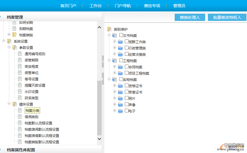Viewport: 247px width, 153px height.
Task: Click the 党群工作类 blue folder icon
Action: point(120,42)
